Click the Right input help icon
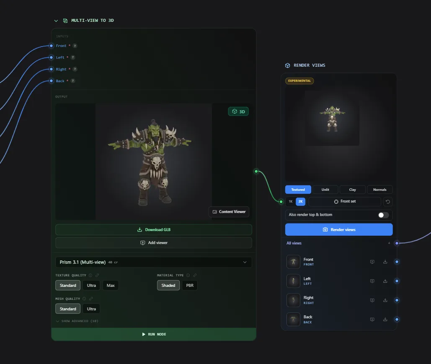 coord(75,69)
